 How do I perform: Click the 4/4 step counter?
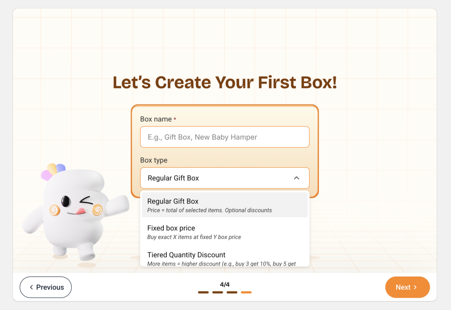pos(225,284)
